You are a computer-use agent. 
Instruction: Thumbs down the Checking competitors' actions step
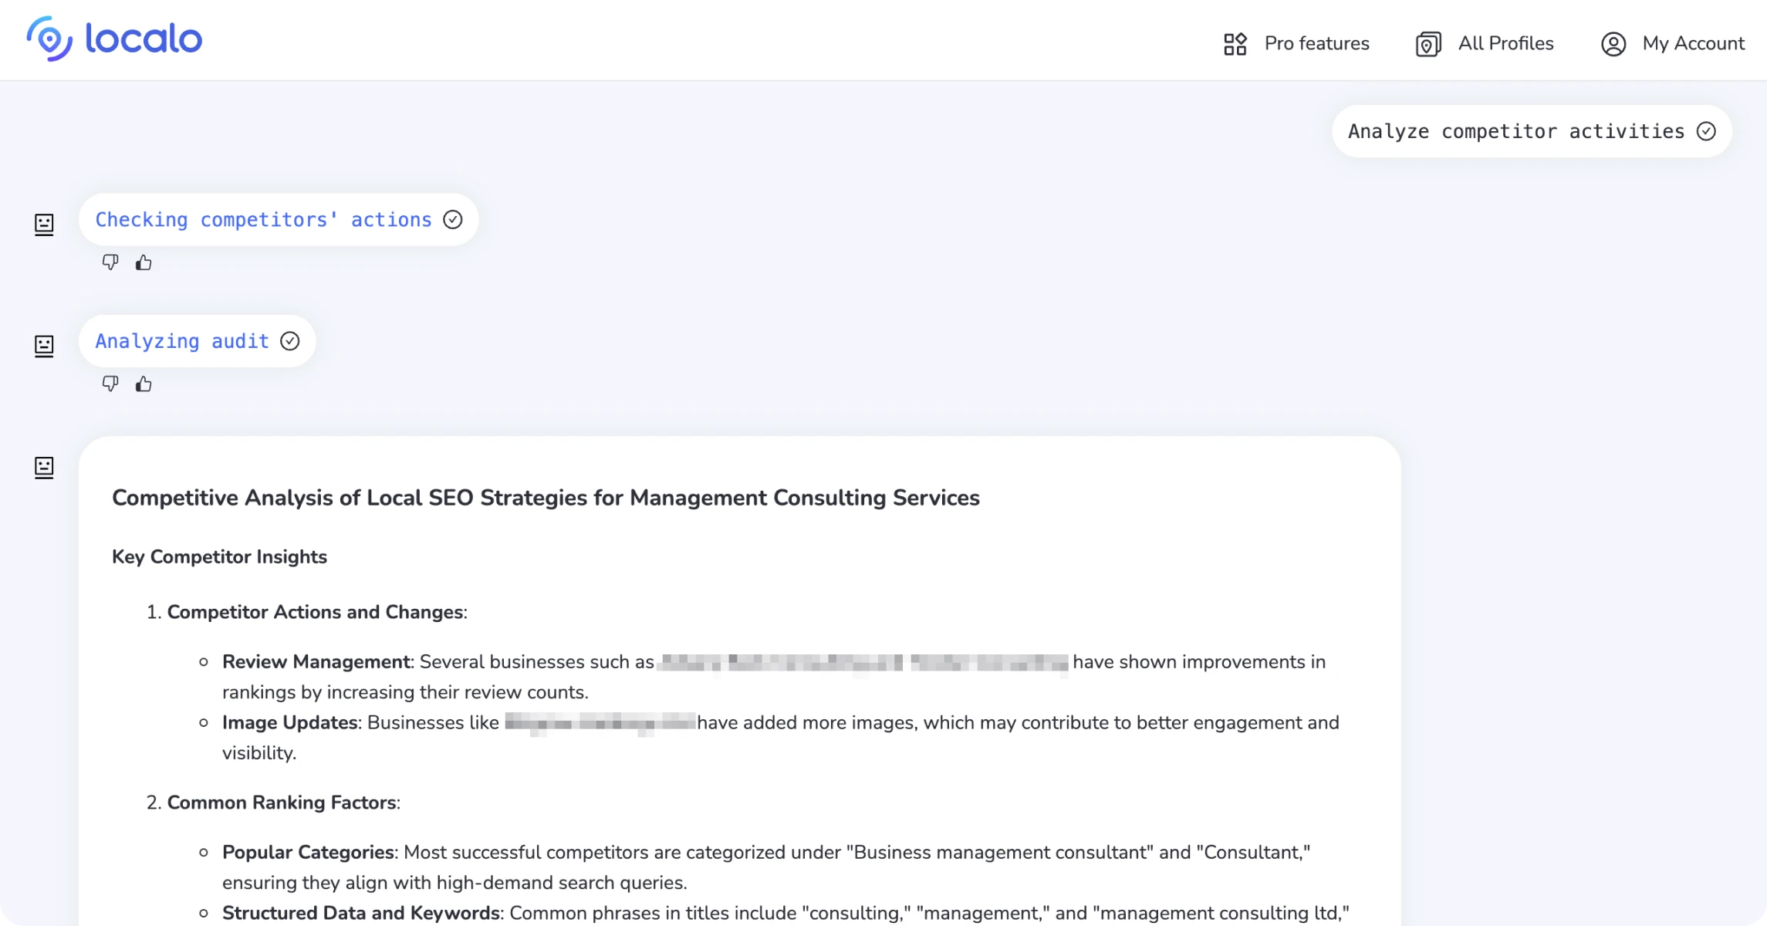click(x=110, y=262)
